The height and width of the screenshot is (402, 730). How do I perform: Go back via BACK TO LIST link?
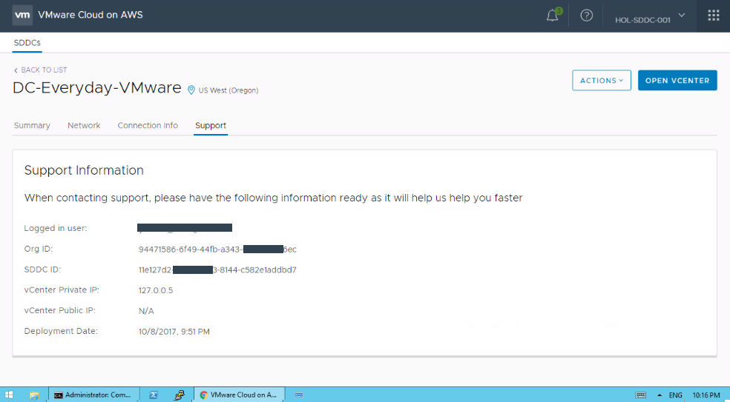tap(41, 70)
